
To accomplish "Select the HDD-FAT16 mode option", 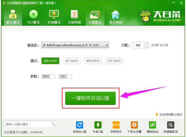I will (93, 61).
